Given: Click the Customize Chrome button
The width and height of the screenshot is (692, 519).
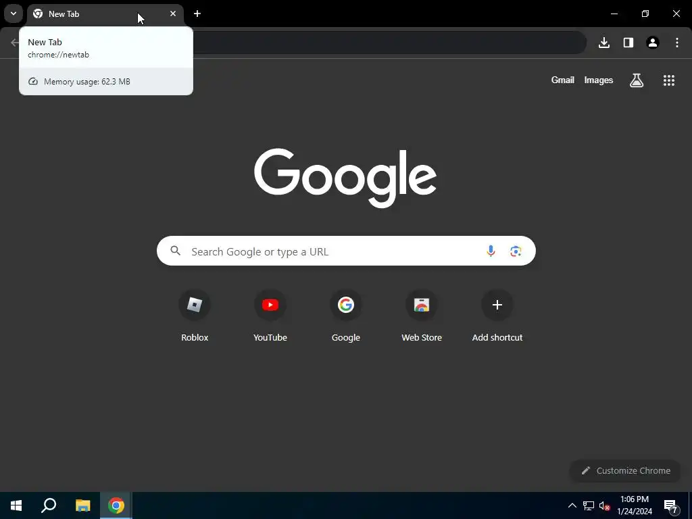Looking at the screenshot, I should [625, 471].
